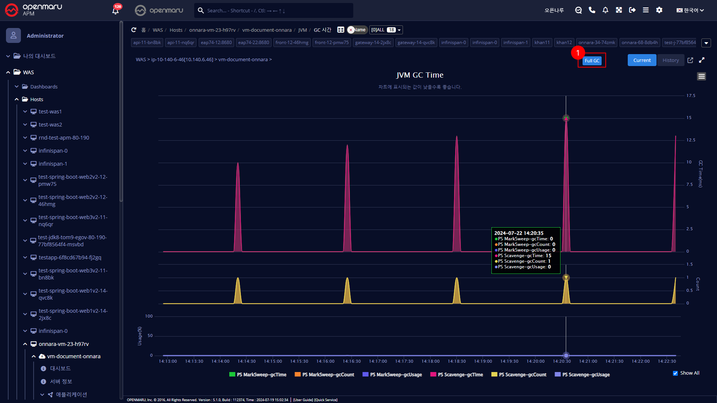
Task: Toggle the PS Scavenge-gcTime legend series
Action: (x=456, y=375)
